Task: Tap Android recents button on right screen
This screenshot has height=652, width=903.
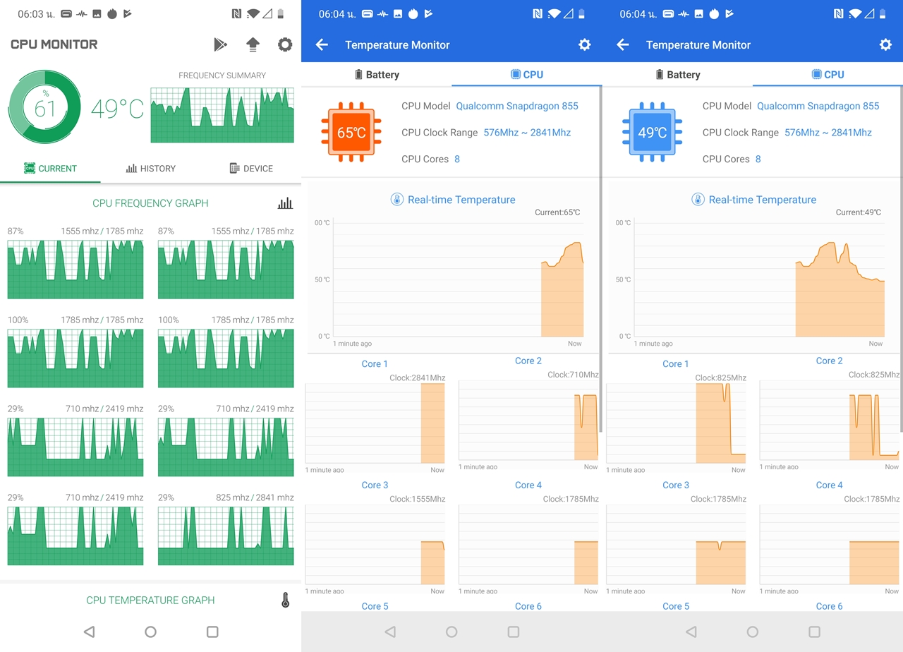Action: click(814, 632)
